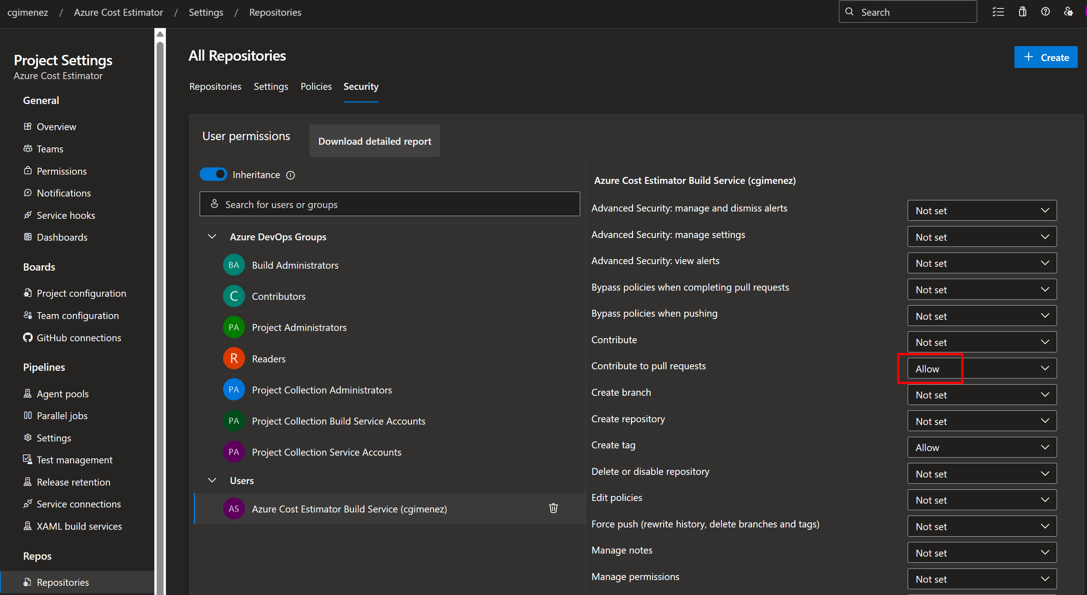Click the Create button
The width and height of the screenshot is (1087, 595).
pos(1046,57)
